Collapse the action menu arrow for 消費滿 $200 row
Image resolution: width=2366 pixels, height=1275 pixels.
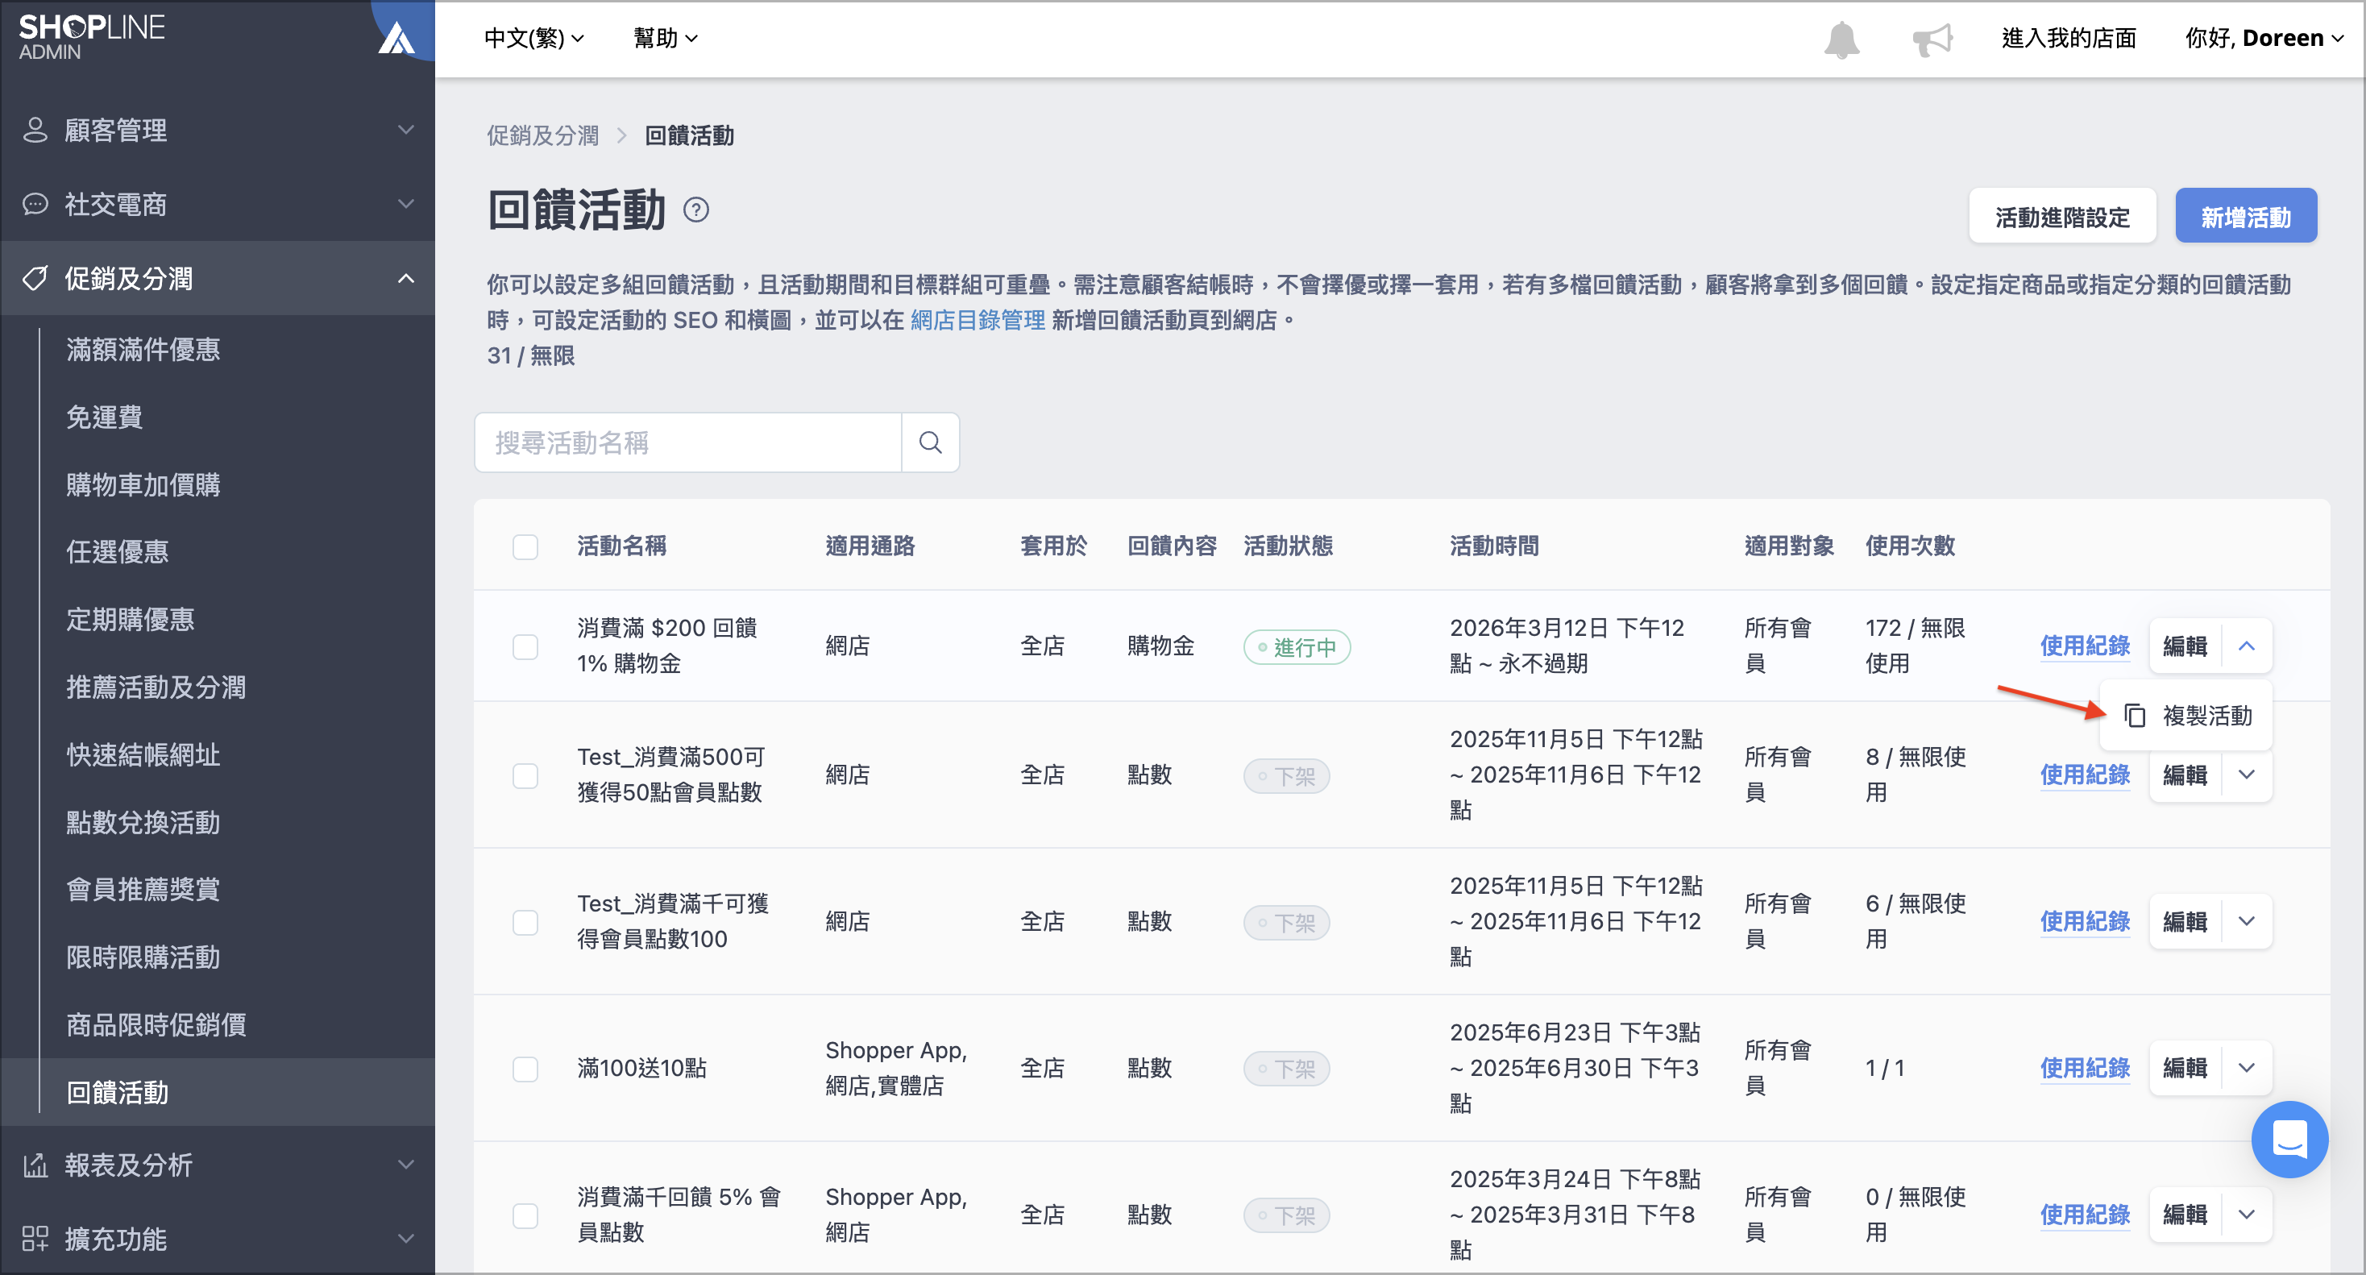[x=2247, y=646]
